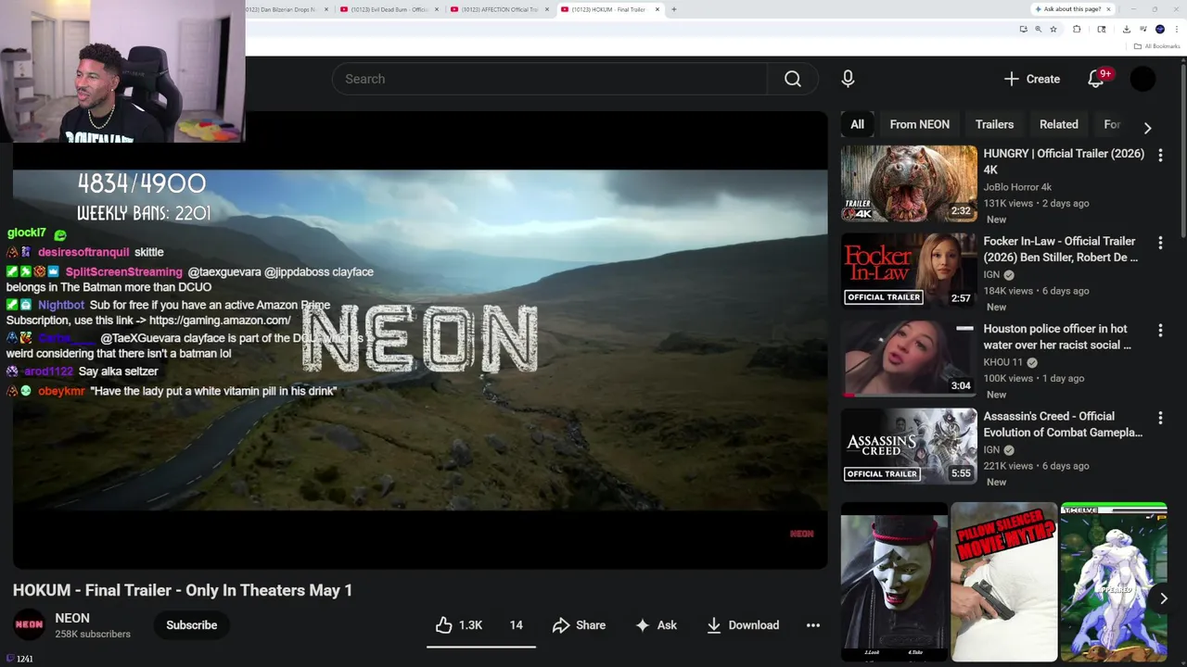Show more filter chips with right arrow

(x=1147, y=128)
